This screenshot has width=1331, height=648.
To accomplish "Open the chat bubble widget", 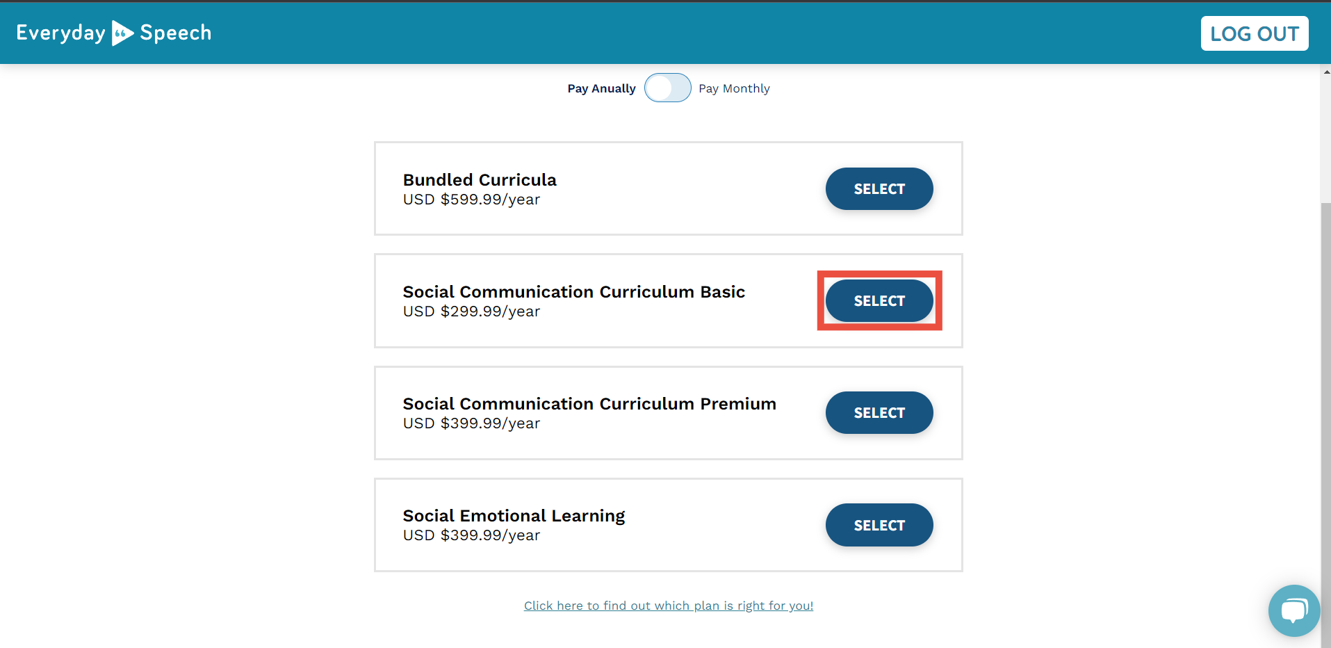I will 1293,610.
